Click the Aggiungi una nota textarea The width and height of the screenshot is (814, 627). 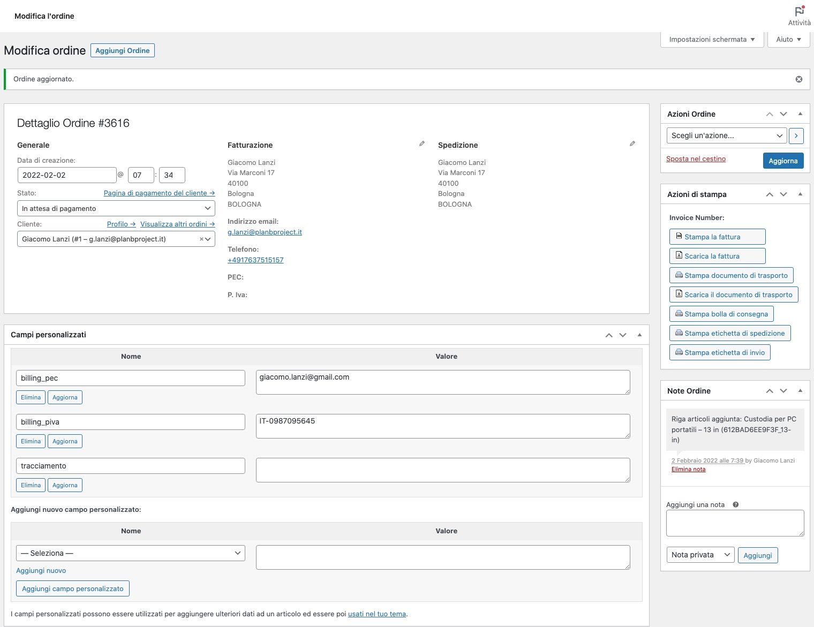[x=735, y=523]
